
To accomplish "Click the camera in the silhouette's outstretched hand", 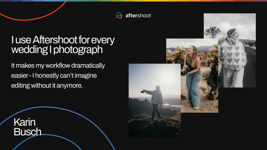I will click(143, 91).
